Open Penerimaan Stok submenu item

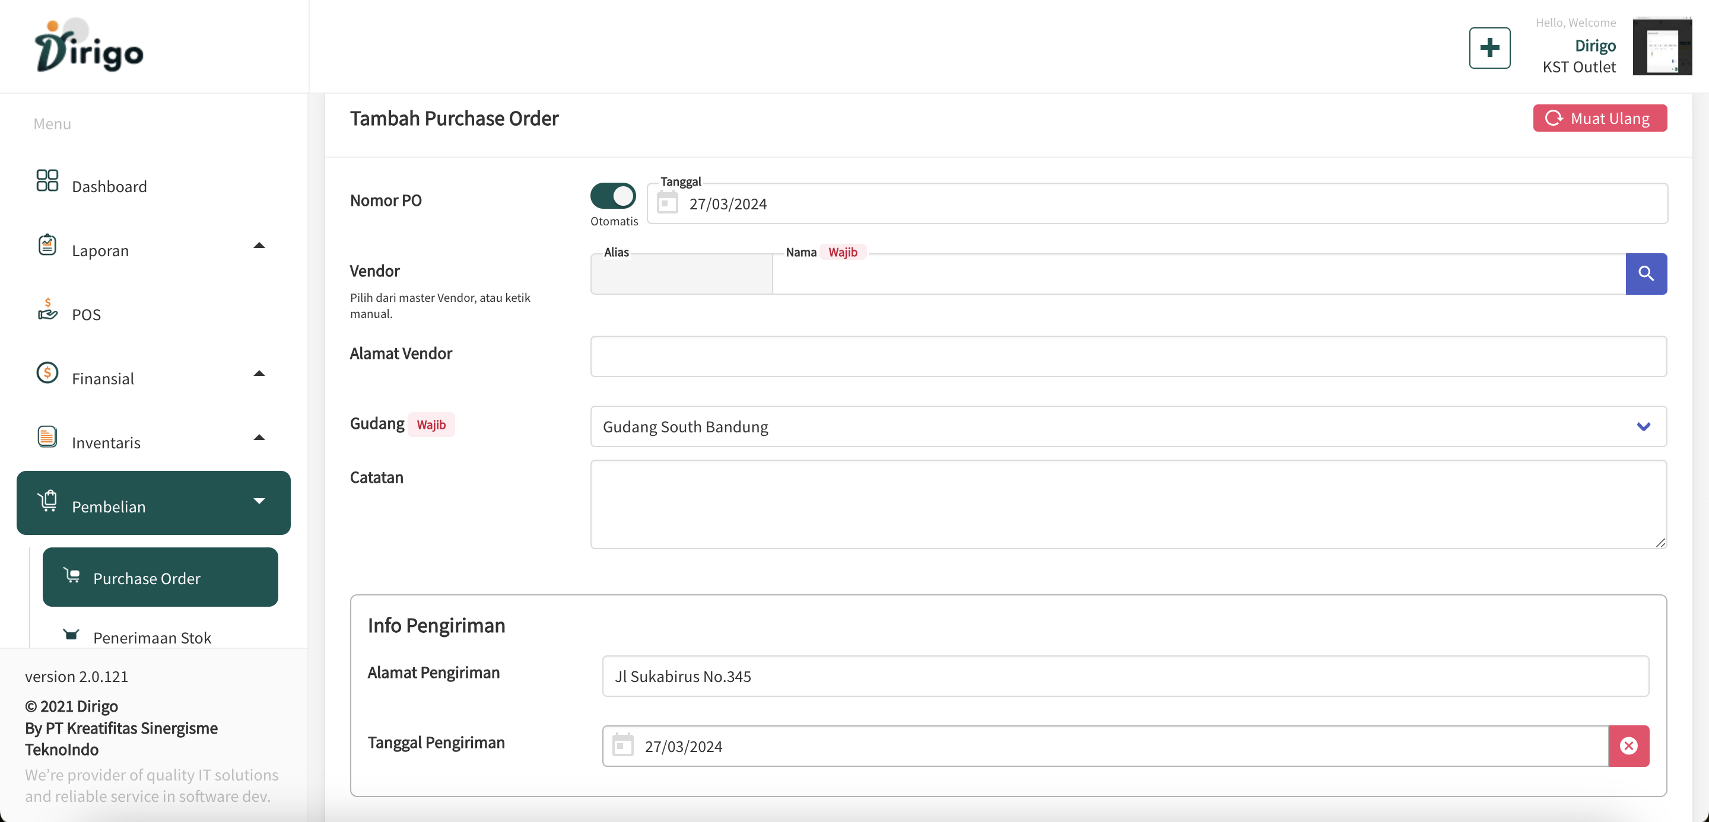tap(152, 637)
